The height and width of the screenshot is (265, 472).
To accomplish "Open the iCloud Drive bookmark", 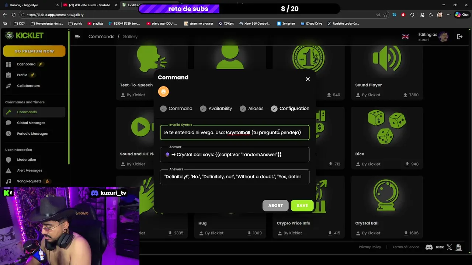I will point(311,24).
